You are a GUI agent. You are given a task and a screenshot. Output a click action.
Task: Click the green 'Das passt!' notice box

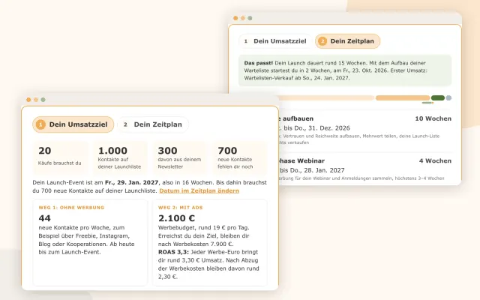coord(345,70)
